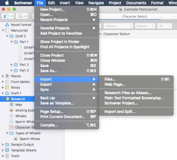Collapse the Manuscript tree item

(x=3, y=30)
